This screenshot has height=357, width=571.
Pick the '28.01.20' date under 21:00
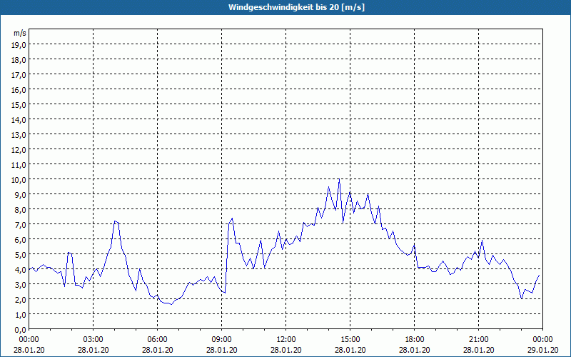[x=478, y=350]
